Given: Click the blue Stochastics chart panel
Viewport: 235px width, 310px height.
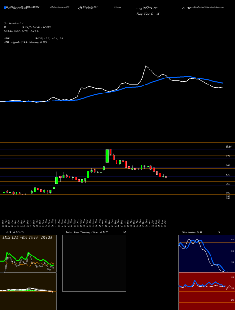Looking at the screenshot, I should point(206,254).
